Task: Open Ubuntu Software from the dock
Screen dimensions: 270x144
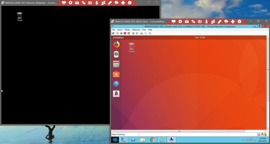Action: (116, 74)
